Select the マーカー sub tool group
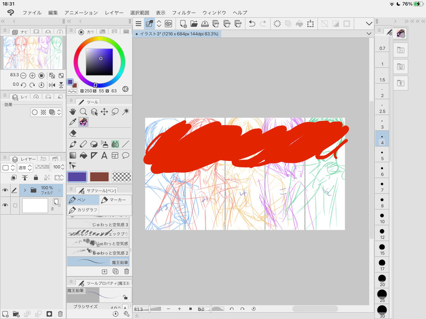Image resolution: width=426 pixels, height=319 pixels. point(115,200)
